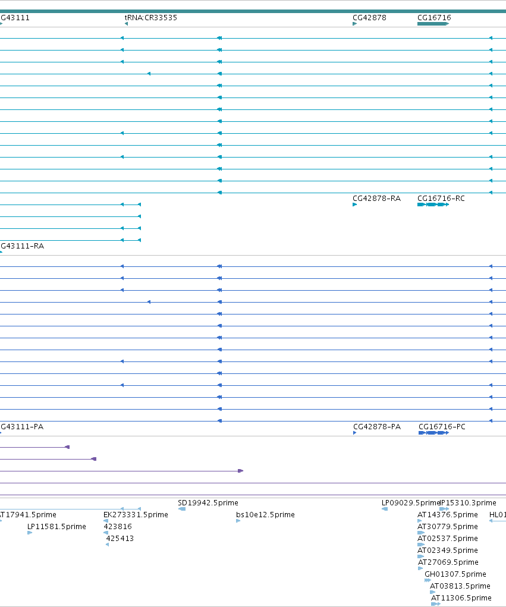Select the GH01307.5prime arrow glyph
The height and width of the screenshot is (607, 506).
click(x=428, y=580)
